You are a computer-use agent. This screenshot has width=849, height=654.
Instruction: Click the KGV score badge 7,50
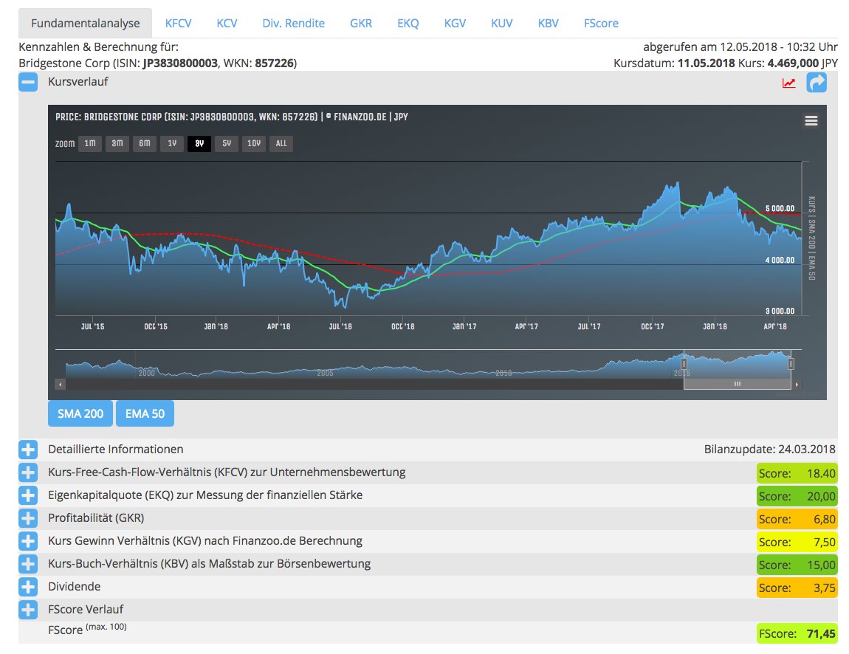click(x=797, y=542)
